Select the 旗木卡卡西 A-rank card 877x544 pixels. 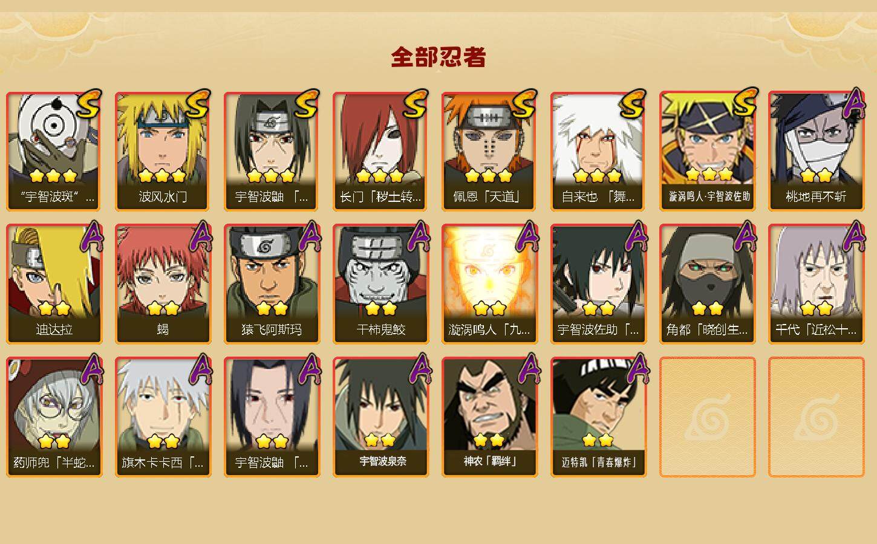tap(163, 417)
